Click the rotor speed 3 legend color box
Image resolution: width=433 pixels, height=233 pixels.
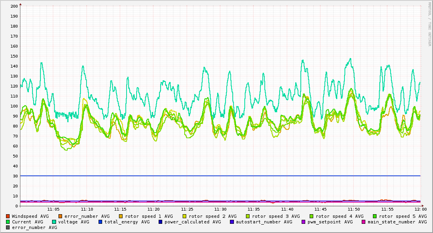[x=248, y=216]
